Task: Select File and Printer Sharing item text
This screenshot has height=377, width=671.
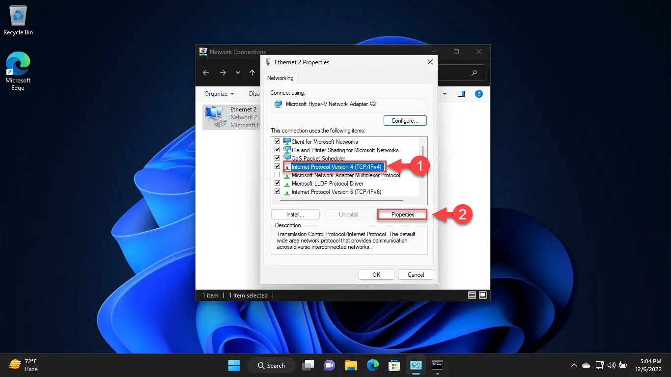Action: 345,150
